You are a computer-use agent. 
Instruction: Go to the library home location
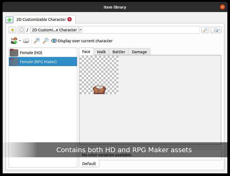pos(22,30)
